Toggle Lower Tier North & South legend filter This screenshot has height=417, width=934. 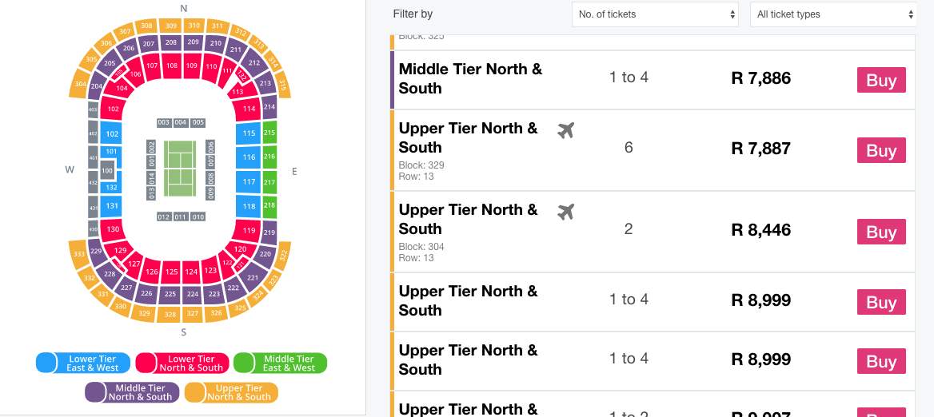click(x=182, y=363)
